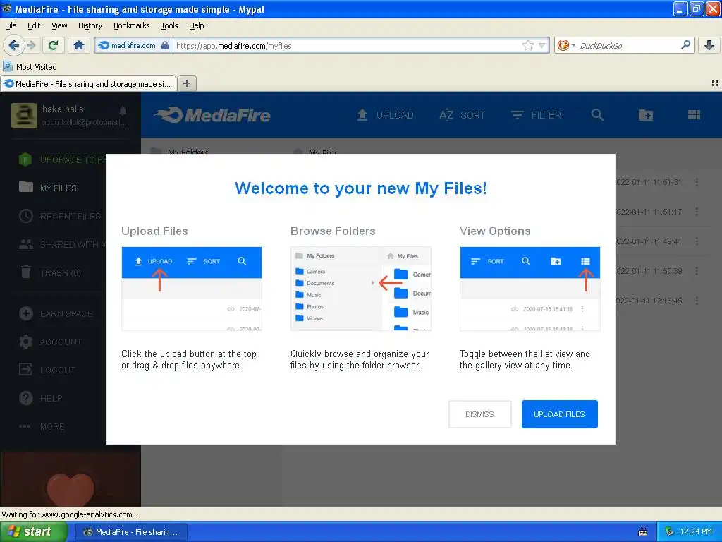Viewport: 722px width, 542px height.
Task: Open Trash (0) in the sidebar
Action: click(x=51, y=272)
